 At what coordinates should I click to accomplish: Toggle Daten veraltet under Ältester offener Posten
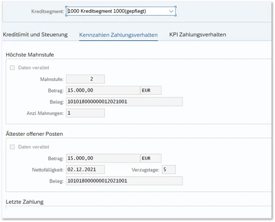(x=12, y=147)
